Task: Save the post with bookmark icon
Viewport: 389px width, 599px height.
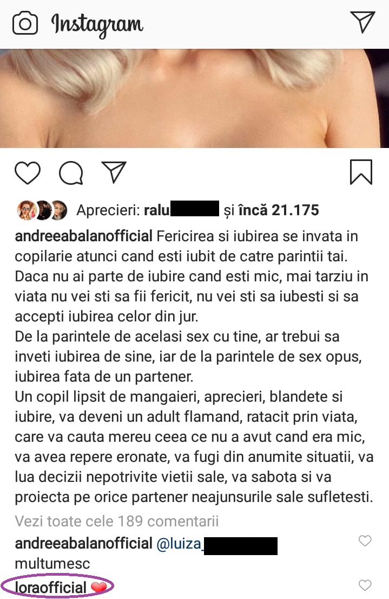Action: click(361, 172)
